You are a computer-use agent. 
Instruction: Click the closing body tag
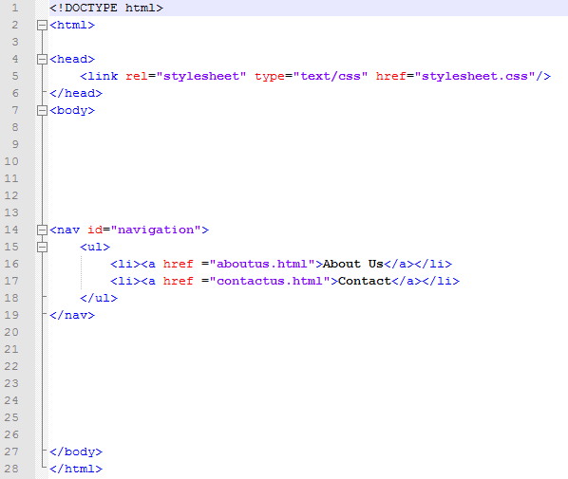76,451
